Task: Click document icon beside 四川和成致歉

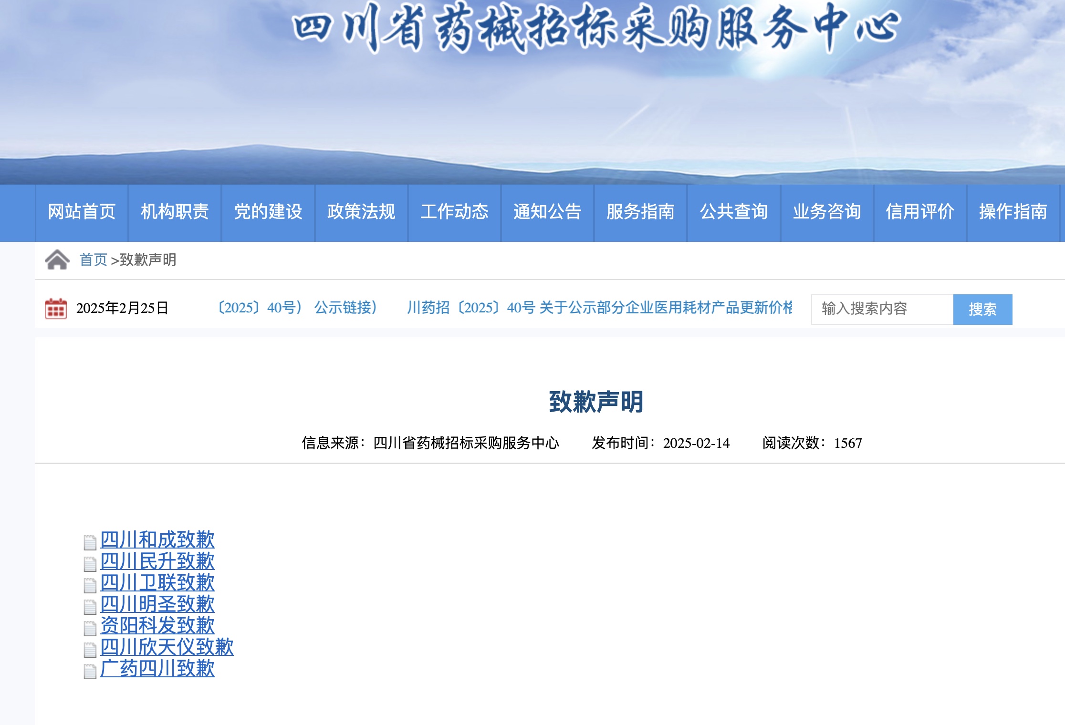Action: point(90,542)
